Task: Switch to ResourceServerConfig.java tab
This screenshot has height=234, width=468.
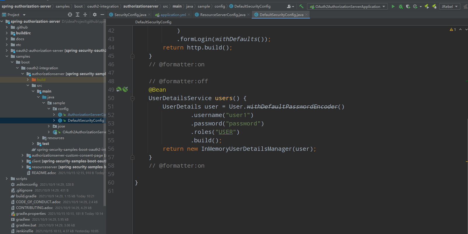Action: 222,15
